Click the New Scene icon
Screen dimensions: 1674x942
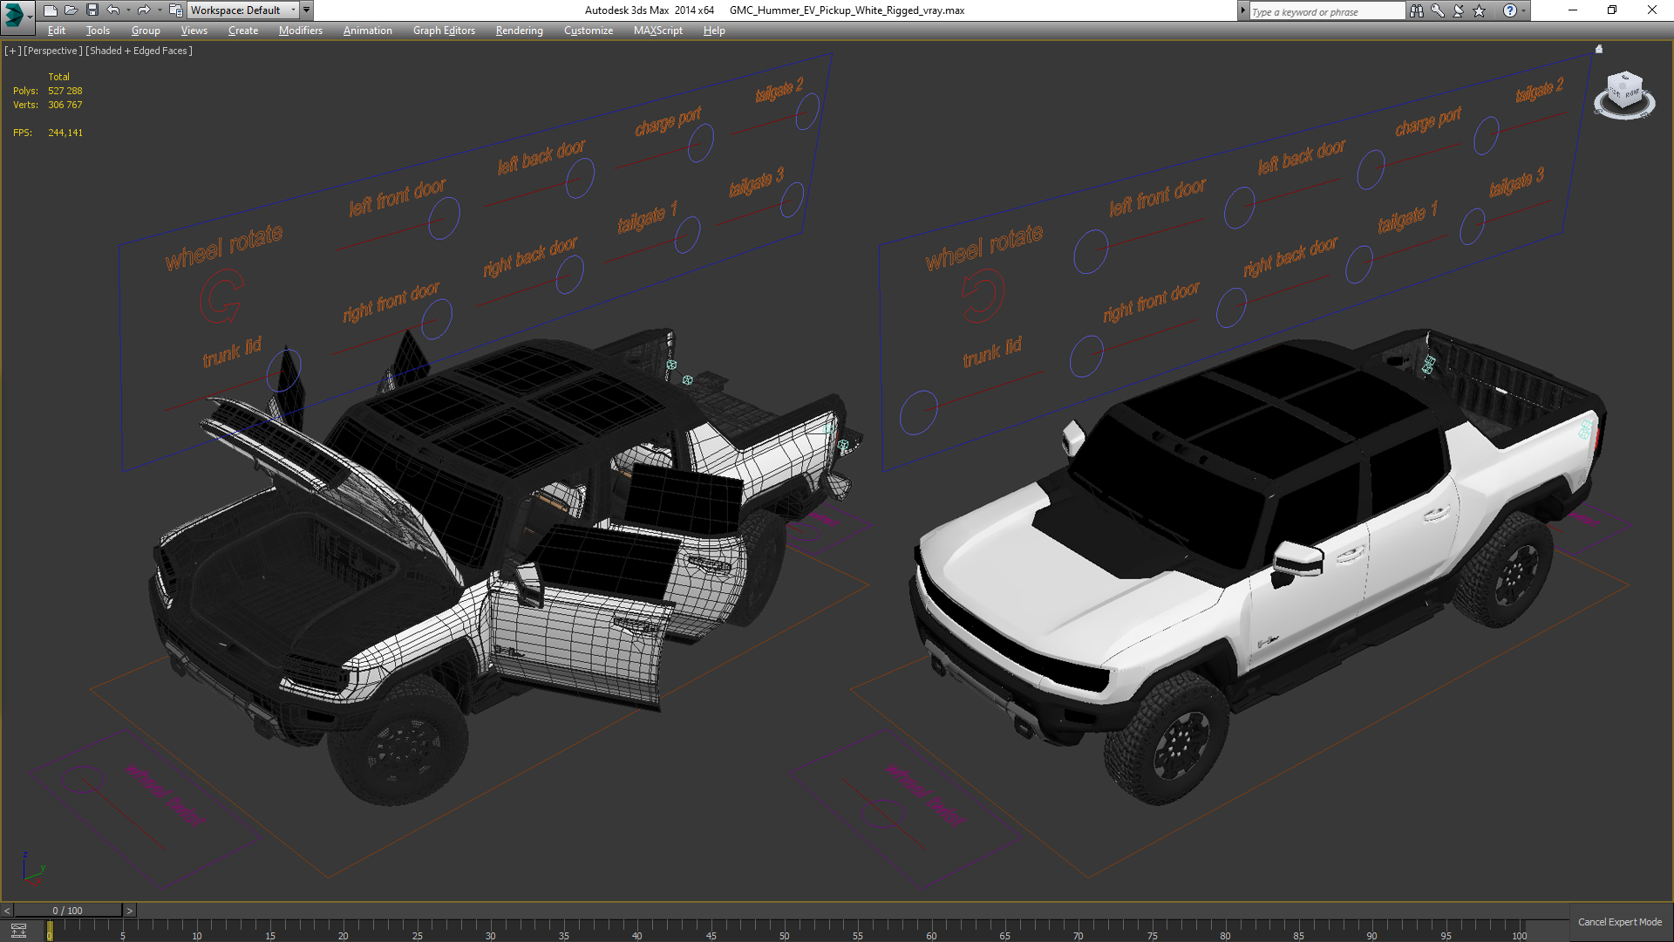tap(50, 10)
